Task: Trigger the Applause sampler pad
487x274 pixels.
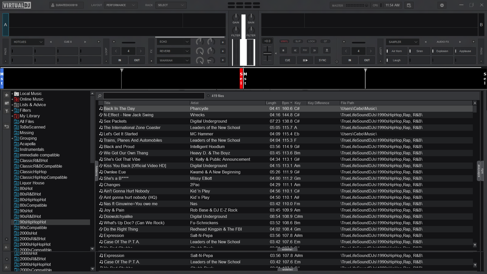Action: click(465, 51)
